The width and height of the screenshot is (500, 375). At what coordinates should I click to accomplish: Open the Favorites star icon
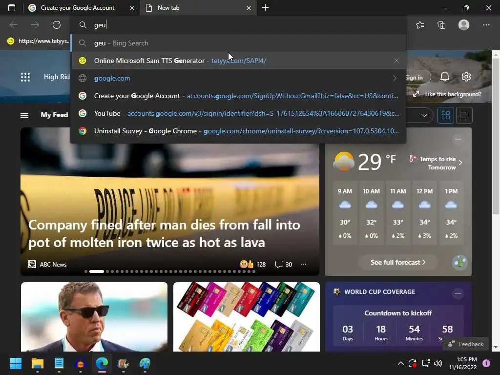(x=420, y=25)
